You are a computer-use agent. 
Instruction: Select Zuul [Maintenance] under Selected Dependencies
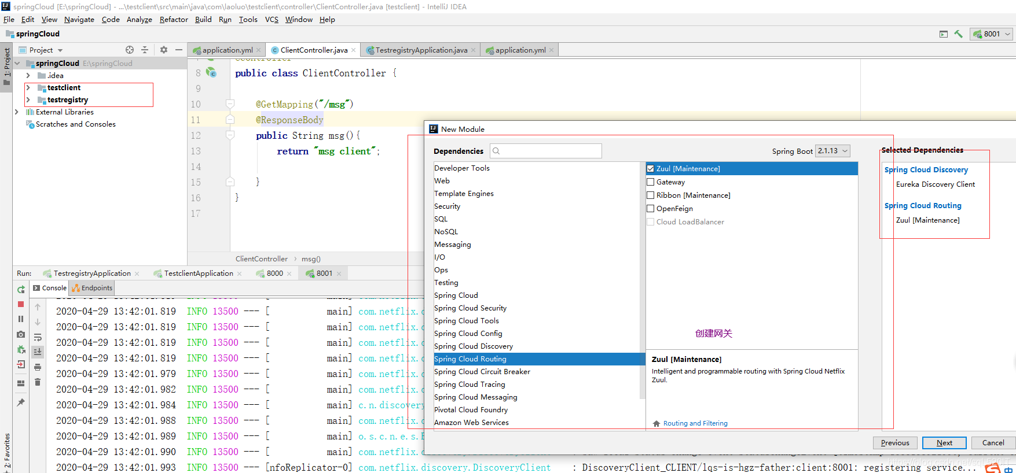tap(927, 220)
